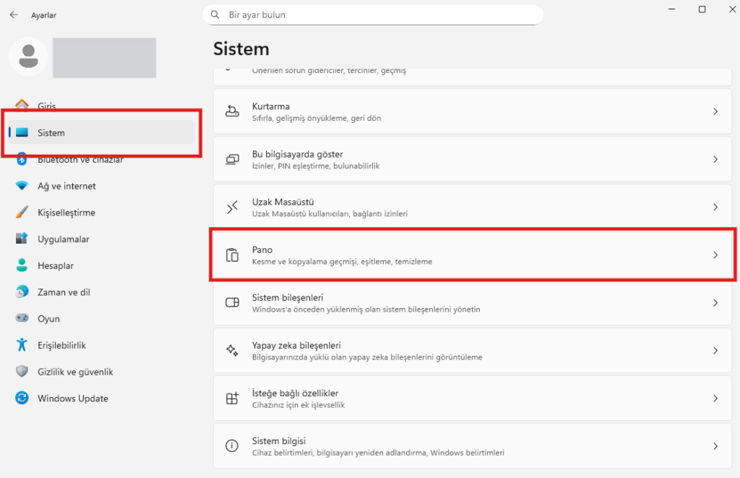Screen dimensions: 740x478
Task: Click the user profile avatar picture
Action: (x=29, y=57)
